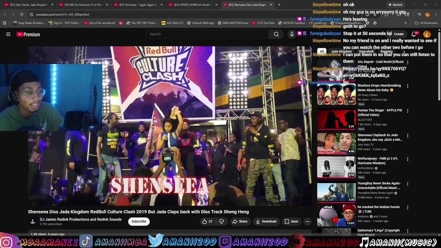The width and height of the screenshot is (441, 248).
Task: Open options menu for Shenseea Clapback video
Action: point(408,136)
